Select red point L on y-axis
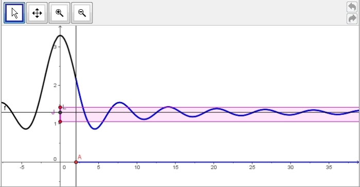Viewport: 360px width, 187px height. [60, 108]
